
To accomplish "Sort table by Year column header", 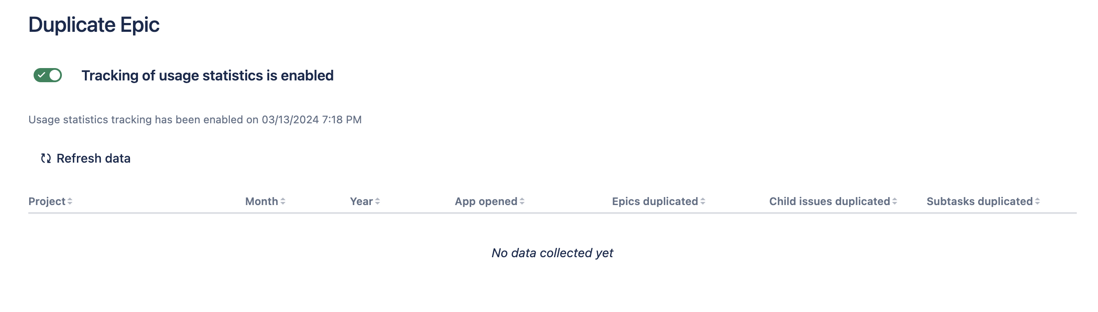I will (x=362, y=202).
